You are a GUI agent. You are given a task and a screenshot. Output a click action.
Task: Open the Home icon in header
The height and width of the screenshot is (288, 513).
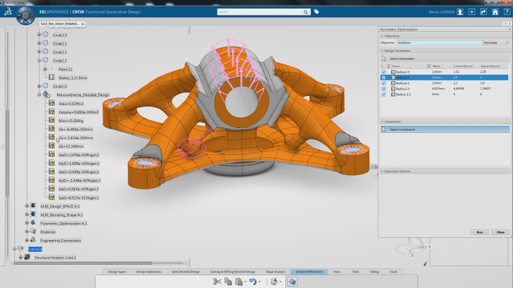click(x=495, y=12)
